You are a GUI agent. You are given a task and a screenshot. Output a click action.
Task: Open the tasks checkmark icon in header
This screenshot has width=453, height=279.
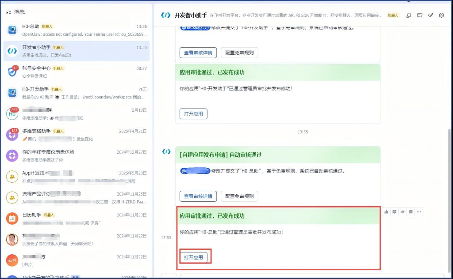pyautogui.click(x=430, y=15)
